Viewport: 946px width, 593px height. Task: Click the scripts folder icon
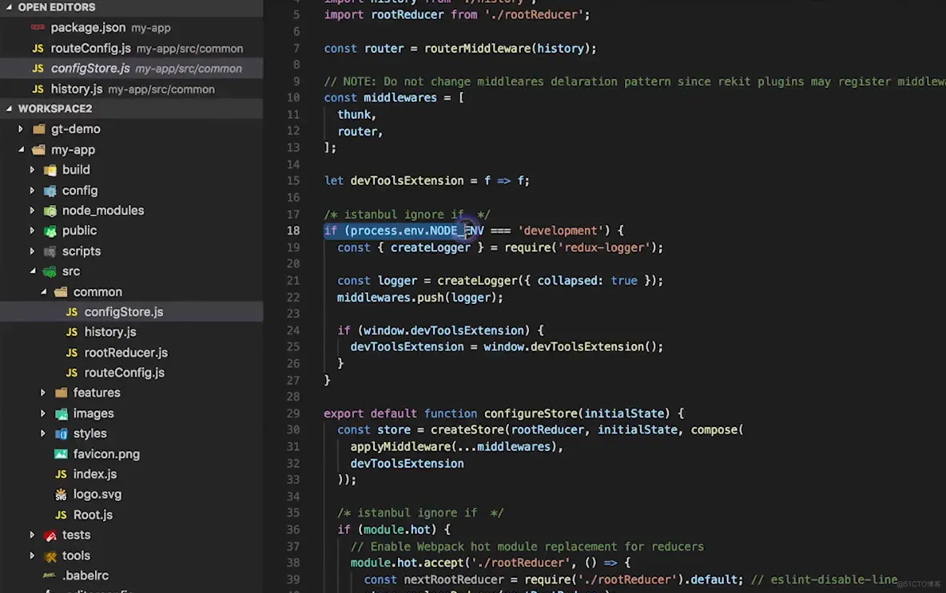(x=50, y=251)
